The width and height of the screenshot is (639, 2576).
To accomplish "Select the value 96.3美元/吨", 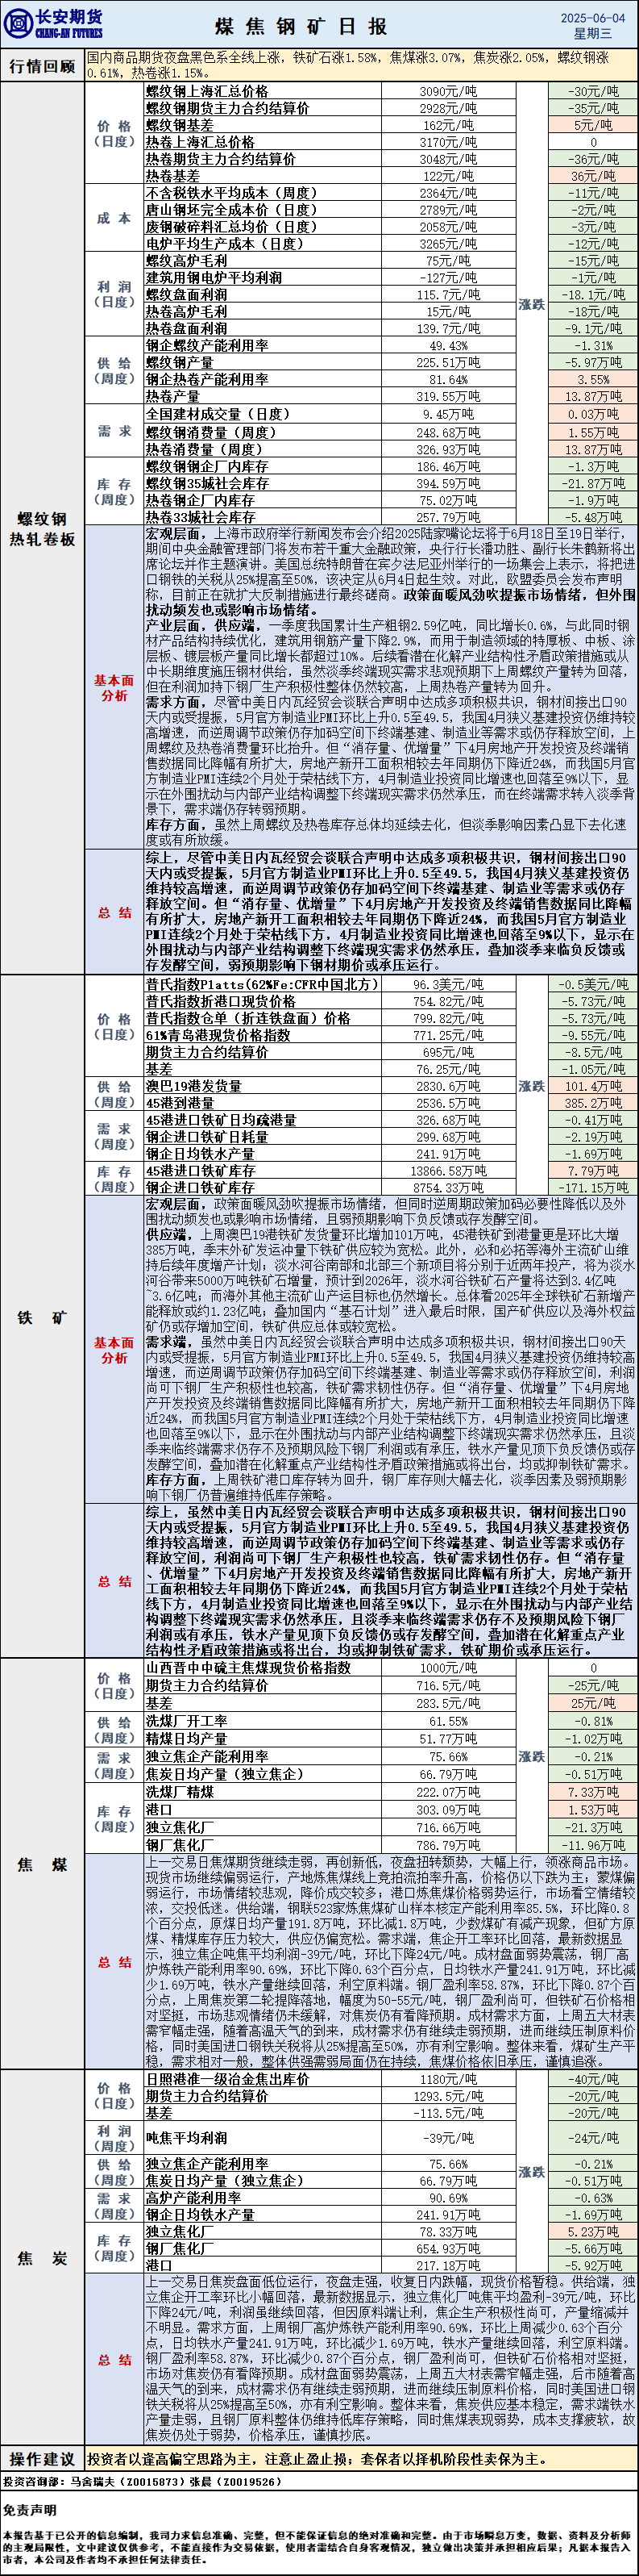I will 448,985.
